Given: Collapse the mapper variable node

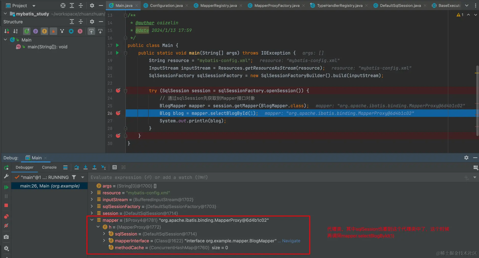Looking at the screenshot, I should coord(92,220).
